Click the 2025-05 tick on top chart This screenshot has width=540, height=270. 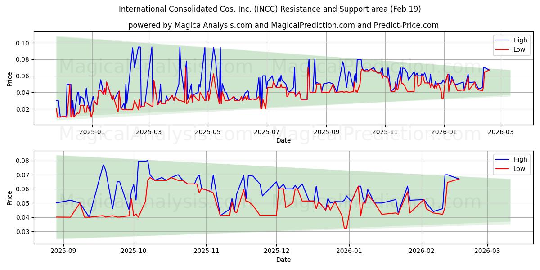(207, 132)
